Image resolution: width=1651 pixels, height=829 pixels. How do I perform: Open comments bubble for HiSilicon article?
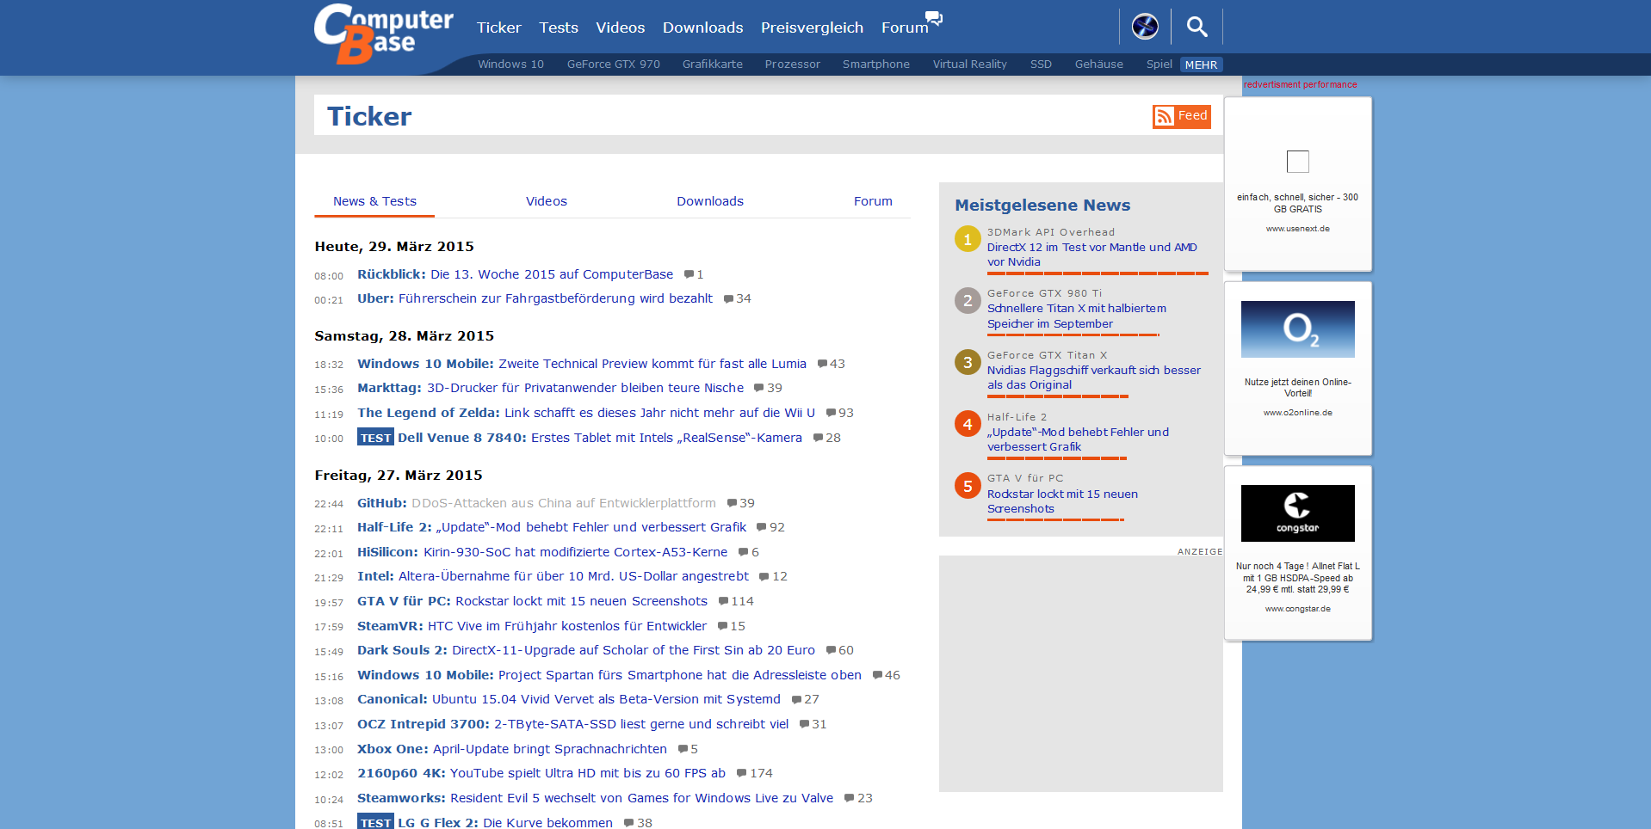(x=743, y=553)
